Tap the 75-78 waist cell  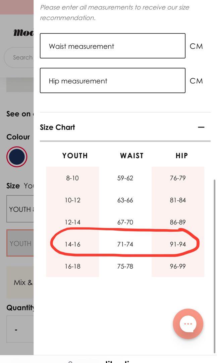125,266
